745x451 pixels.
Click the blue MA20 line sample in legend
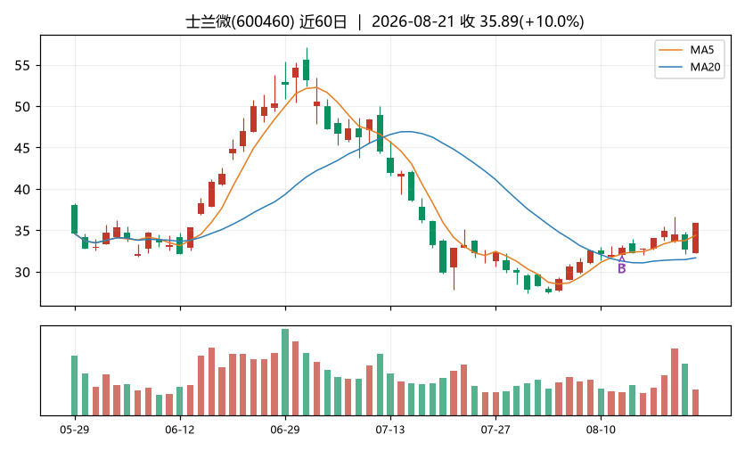670,67
